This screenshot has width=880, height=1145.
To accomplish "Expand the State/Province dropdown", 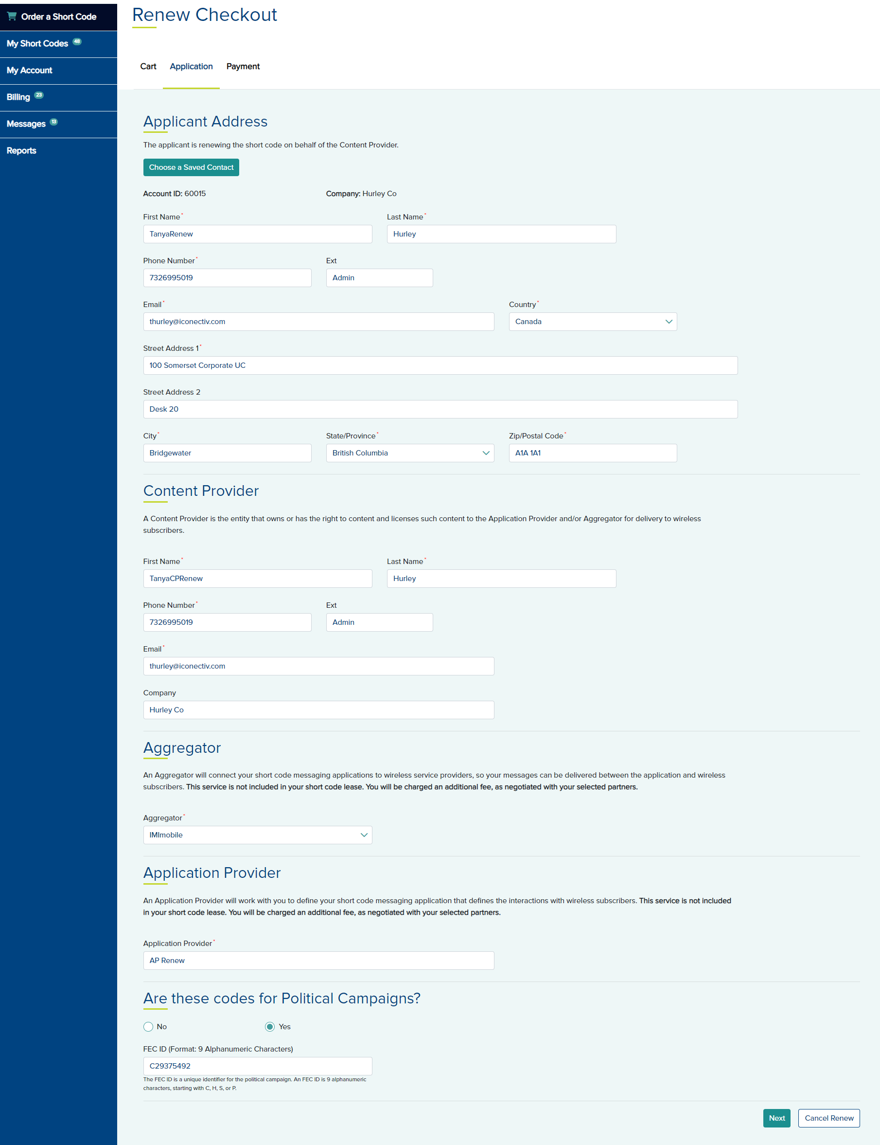I will tap(410, 453).
